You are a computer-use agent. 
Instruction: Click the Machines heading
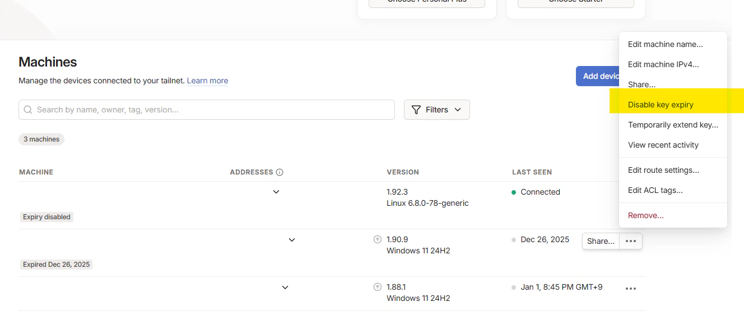click(48, 62)
